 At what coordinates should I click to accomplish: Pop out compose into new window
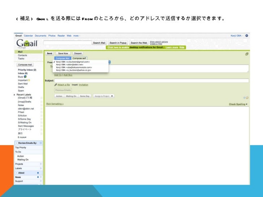click(247, 54)
